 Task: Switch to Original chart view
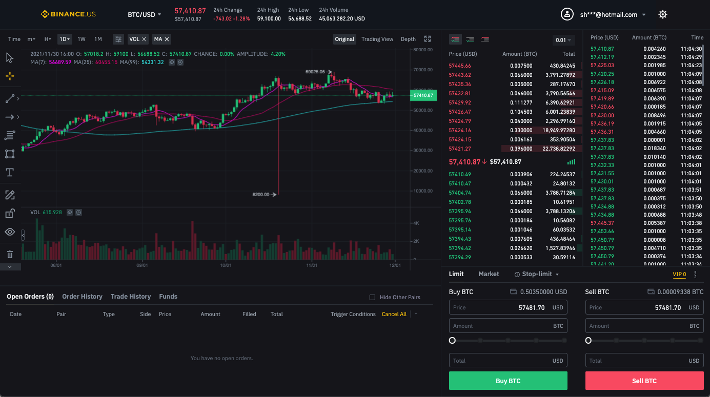tap(344, 39)
